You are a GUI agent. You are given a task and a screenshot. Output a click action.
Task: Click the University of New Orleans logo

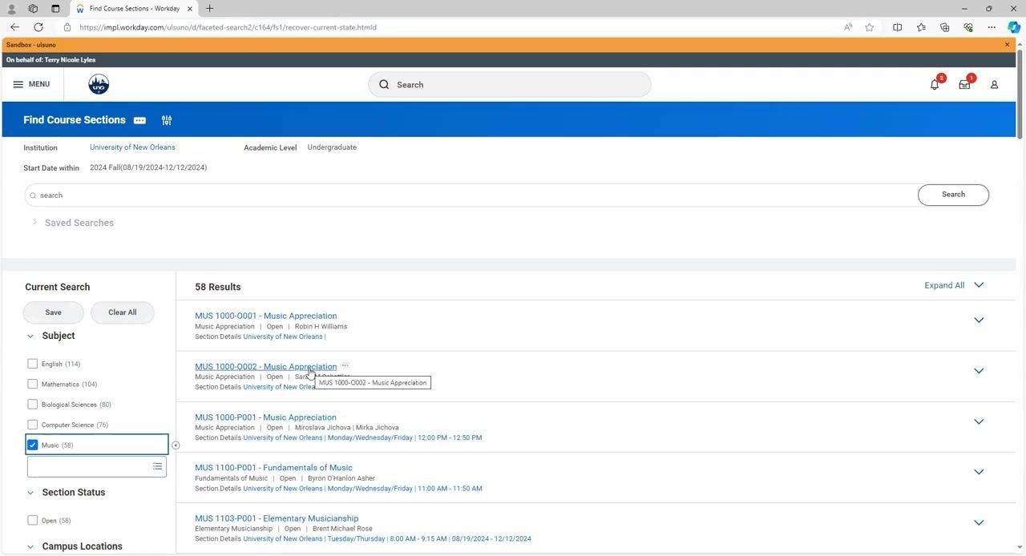click(99, 84)
